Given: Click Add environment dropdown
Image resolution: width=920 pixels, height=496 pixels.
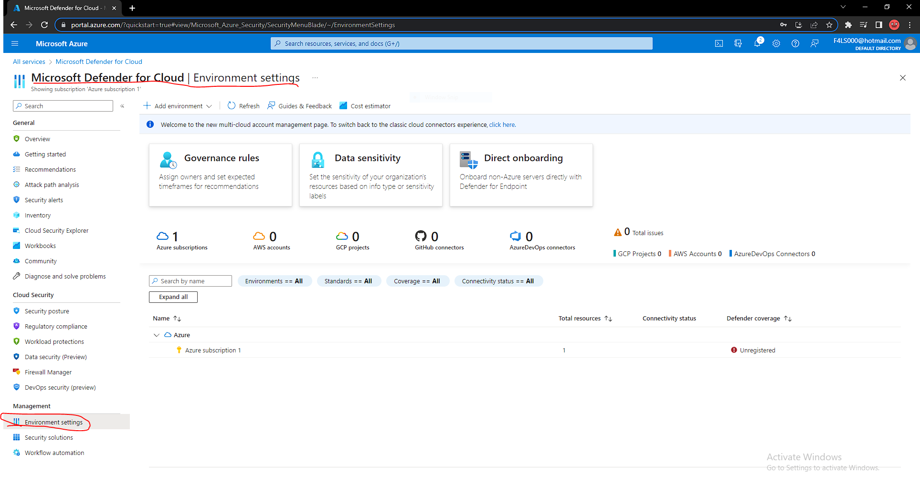Looking at the screenshot, I should coord(178,106).
